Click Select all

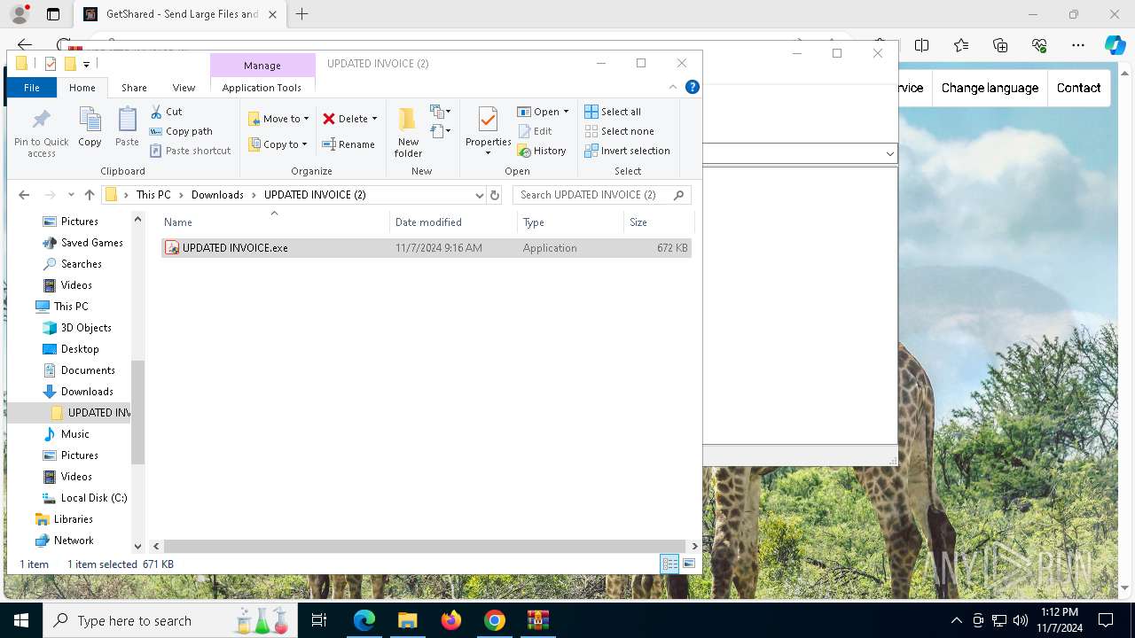[x=613, y=112]
